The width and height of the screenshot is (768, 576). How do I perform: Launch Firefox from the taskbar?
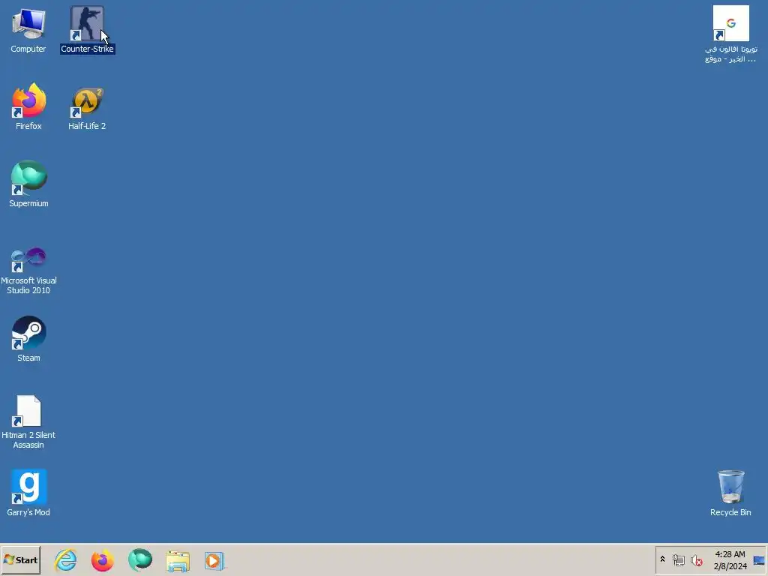click(102, 560)
